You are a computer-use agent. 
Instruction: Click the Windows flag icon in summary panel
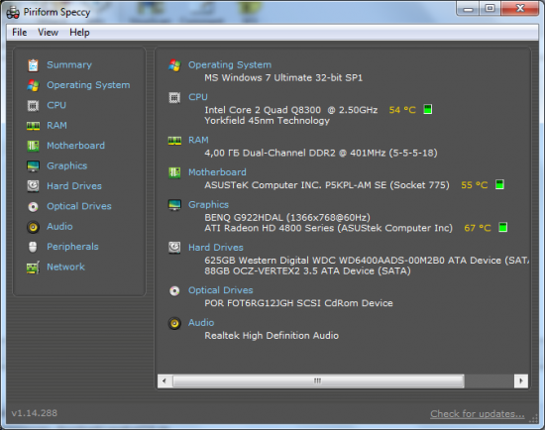coord(174,65)
